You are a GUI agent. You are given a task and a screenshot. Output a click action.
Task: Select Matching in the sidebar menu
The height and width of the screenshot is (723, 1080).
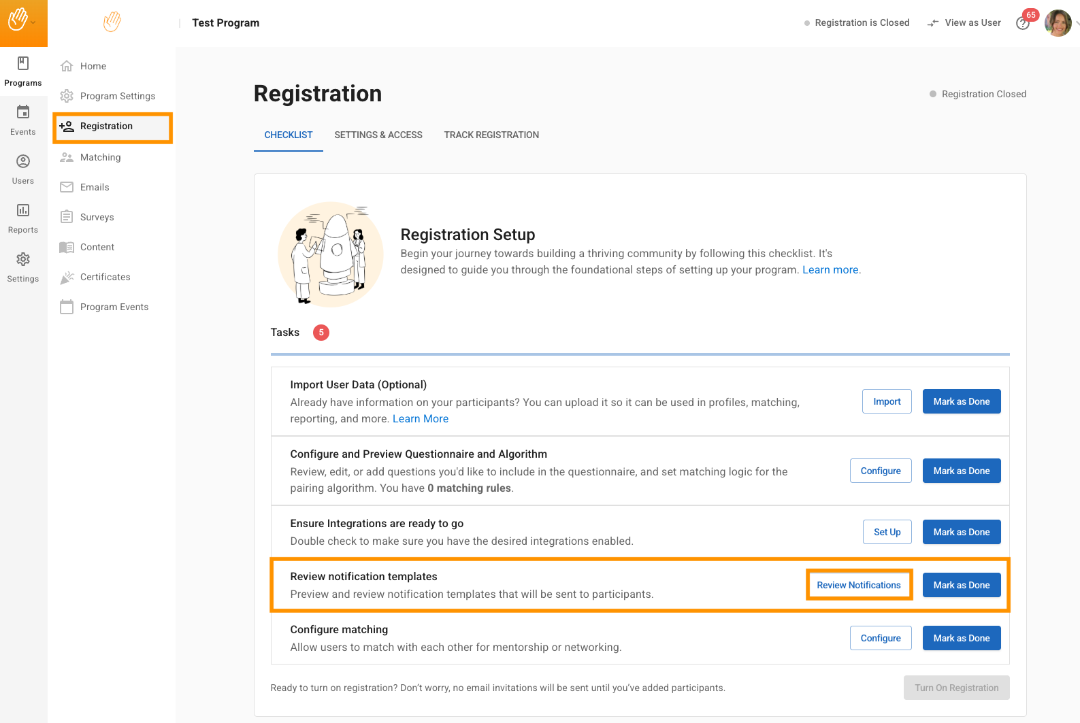[100, 157]
